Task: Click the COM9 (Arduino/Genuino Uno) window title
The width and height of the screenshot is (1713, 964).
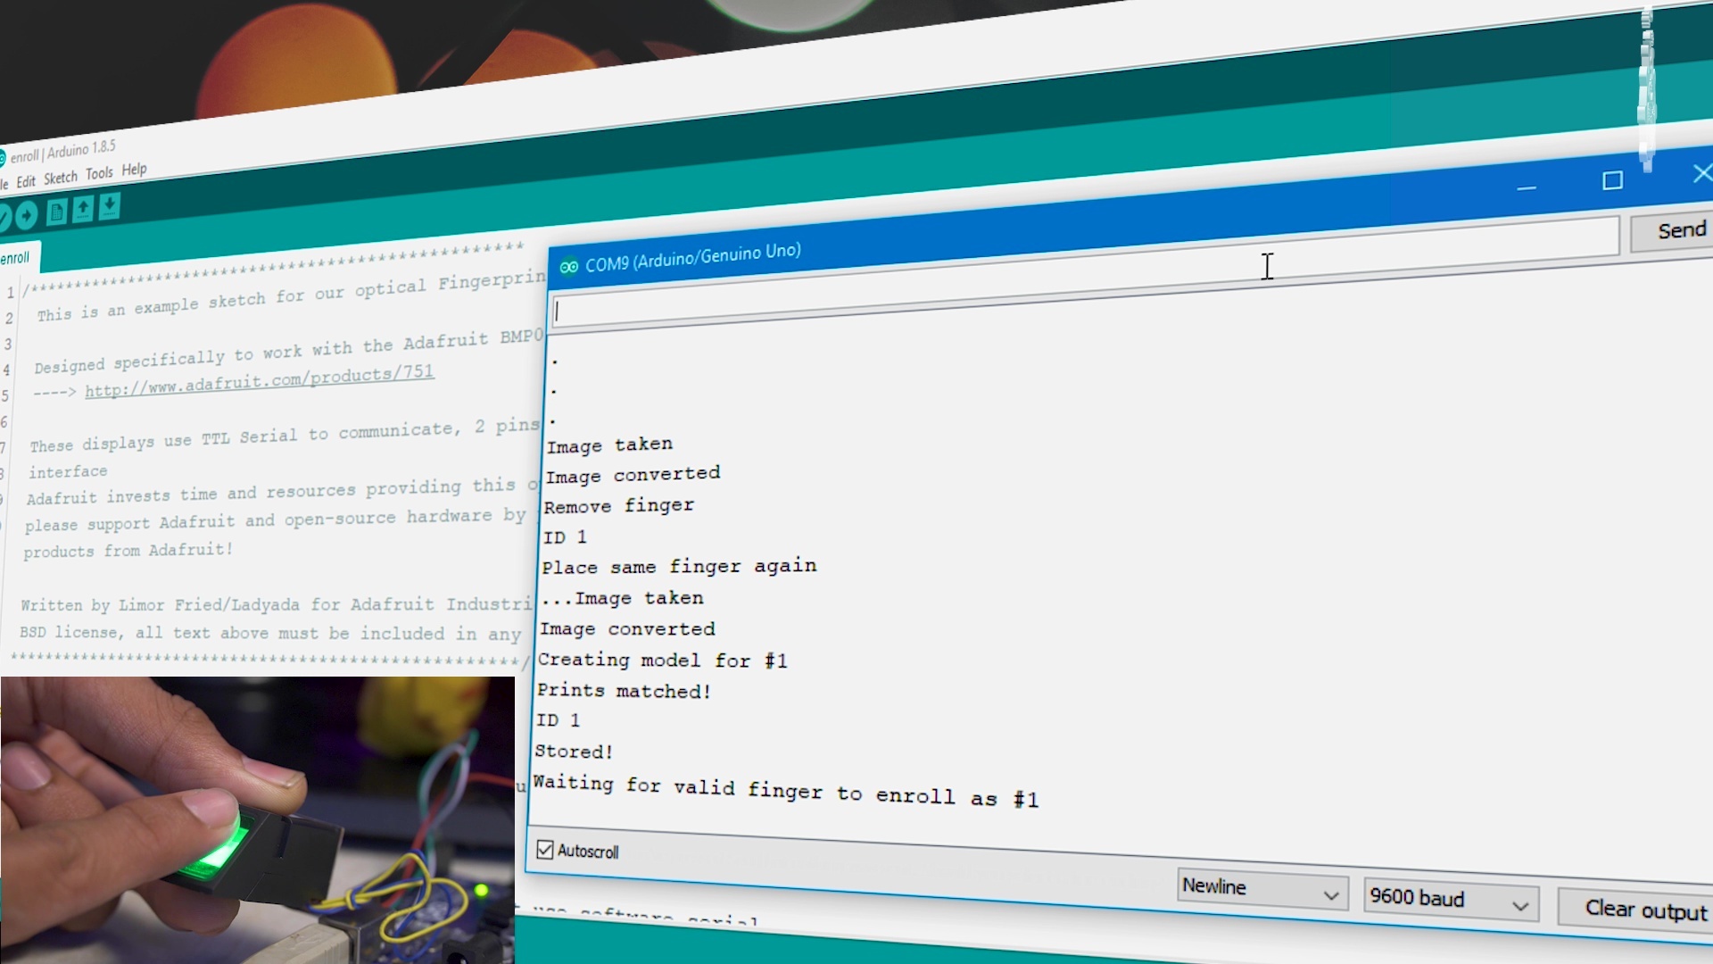Action: tap(693, 258)
